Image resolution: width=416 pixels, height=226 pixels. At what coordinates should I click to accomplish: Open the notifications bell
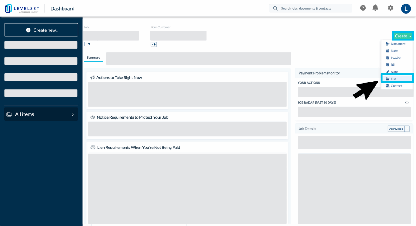coord(375,8)
